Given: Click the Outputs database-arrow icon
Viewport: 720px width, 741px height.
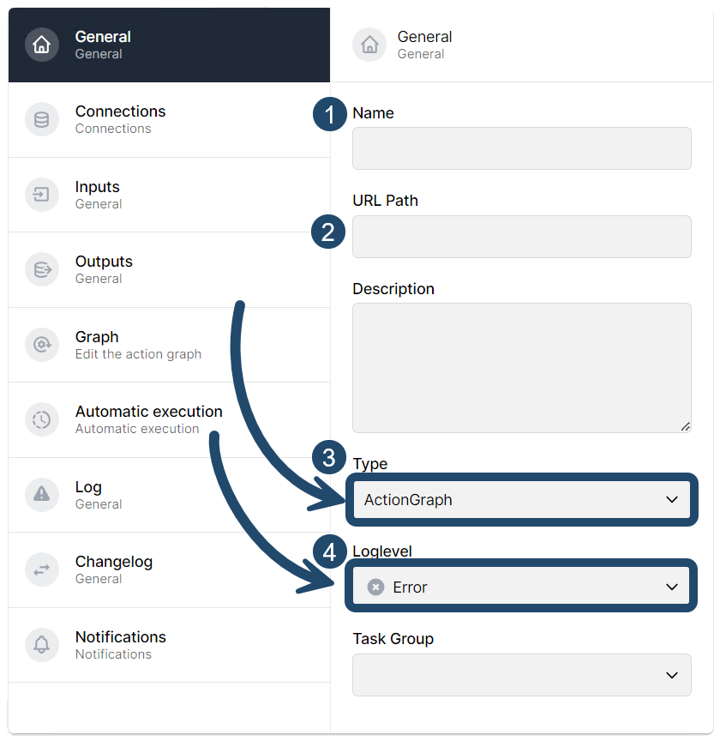Looking at the screenshot, I should point(42,269).
